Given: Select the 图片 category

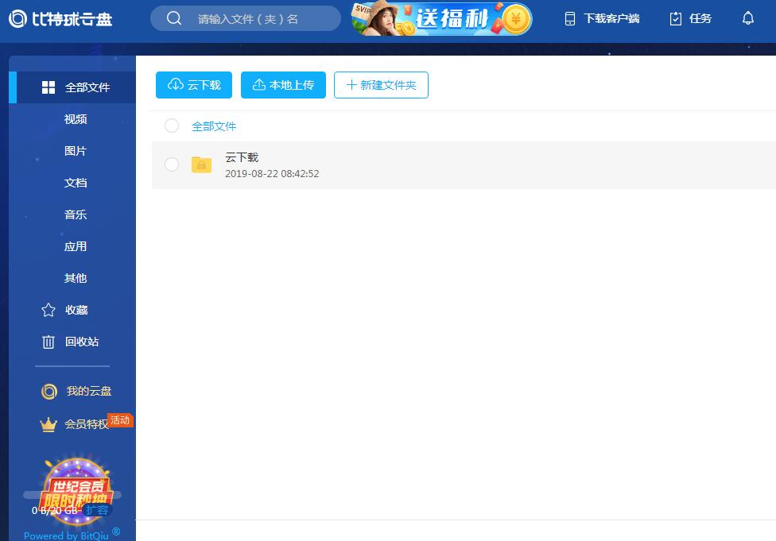Looking at the screenshot, I should 76,151.
